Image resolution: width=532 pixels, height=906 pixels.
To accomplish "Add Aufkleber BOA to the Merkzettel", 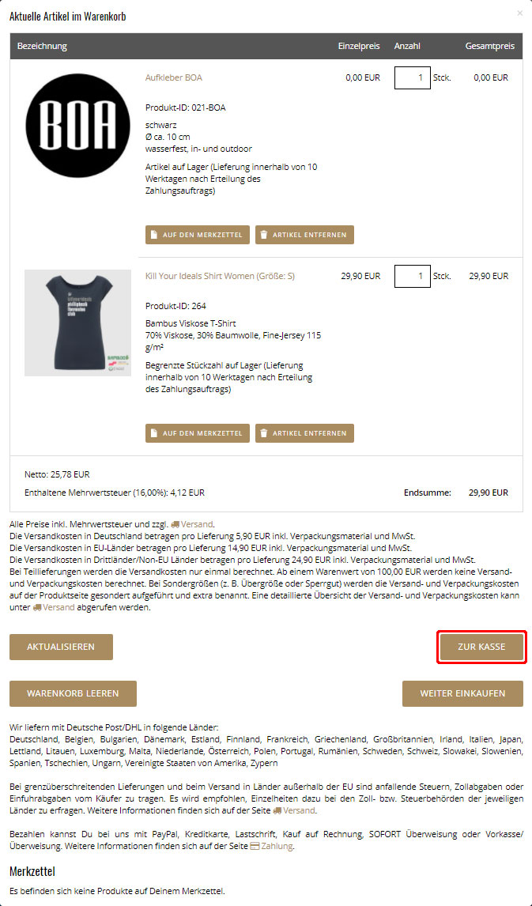I will point(198,235).
